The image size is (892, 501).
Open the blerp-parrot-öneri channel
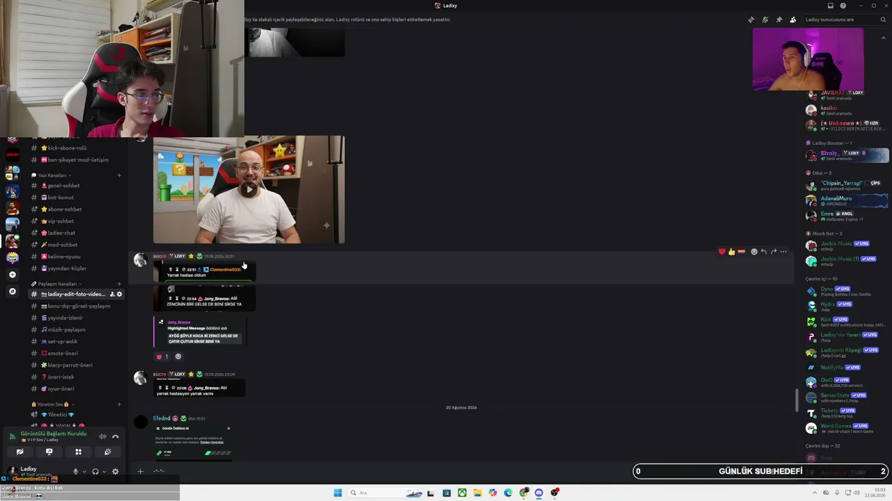coord(75,365)
